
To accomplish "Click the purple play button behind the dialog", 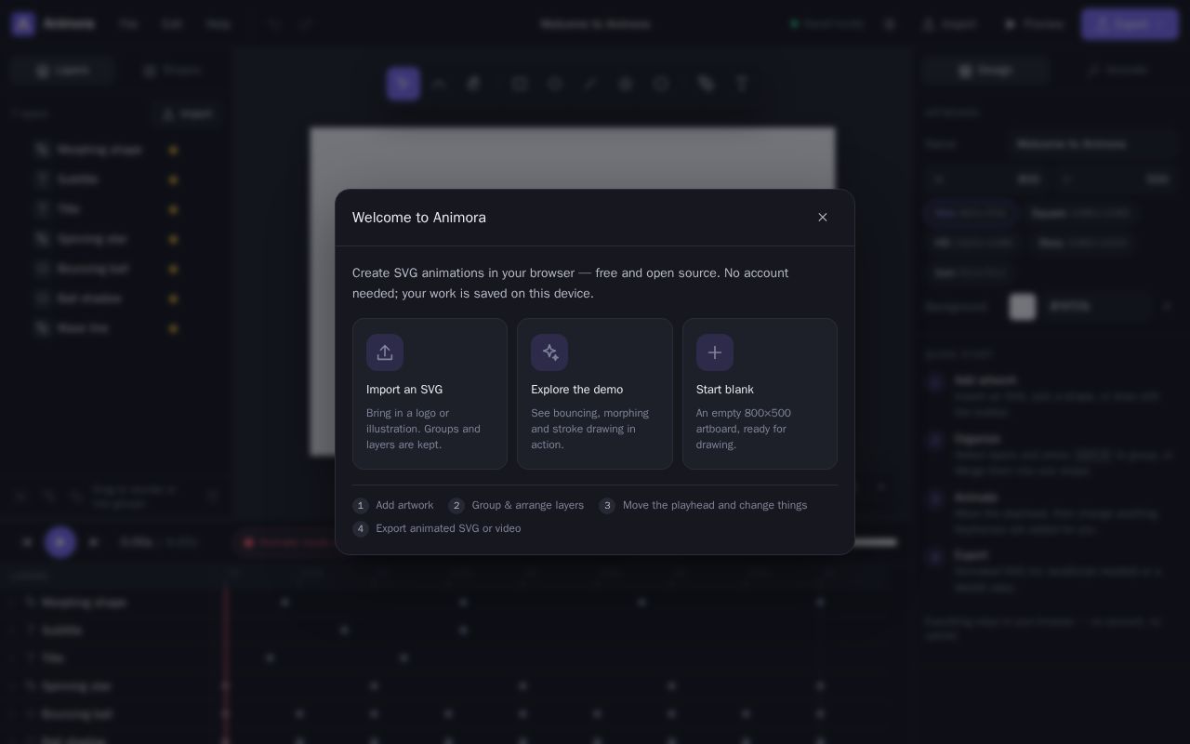I will [x=60, y=542].
